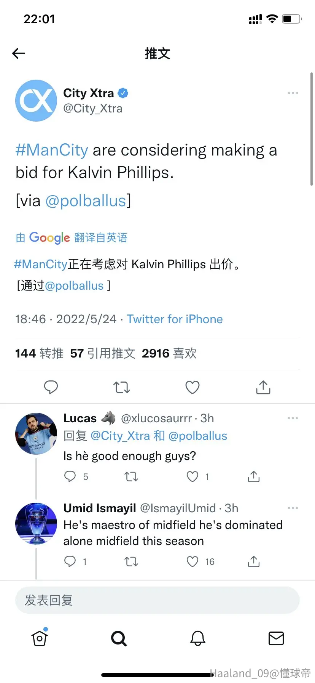Viewport: 315px width, 683px height.
Task: Retweet Lucas's reply
Action: [x=131, y=476]
